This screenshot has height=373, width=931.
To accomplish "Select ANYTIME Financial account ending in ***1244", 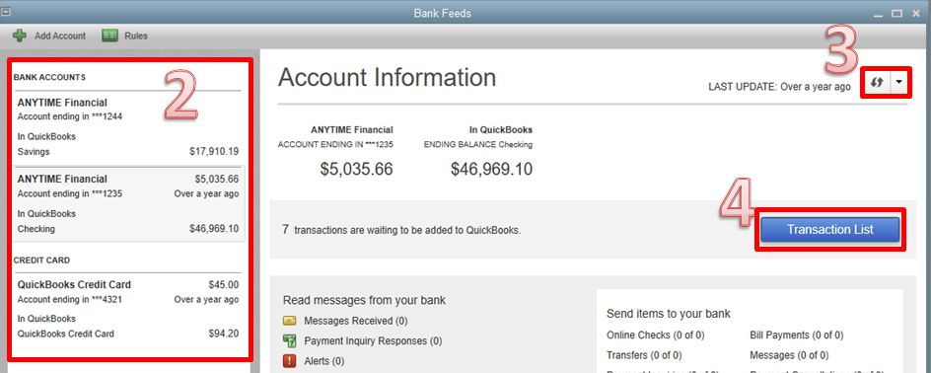I will 127,127.
